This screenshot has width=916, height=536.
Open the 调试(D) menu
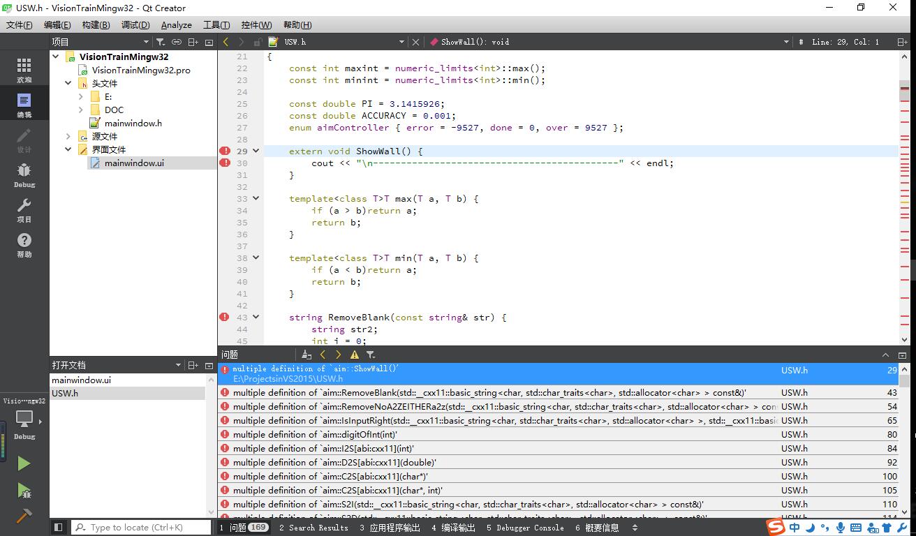click(135, 25)
